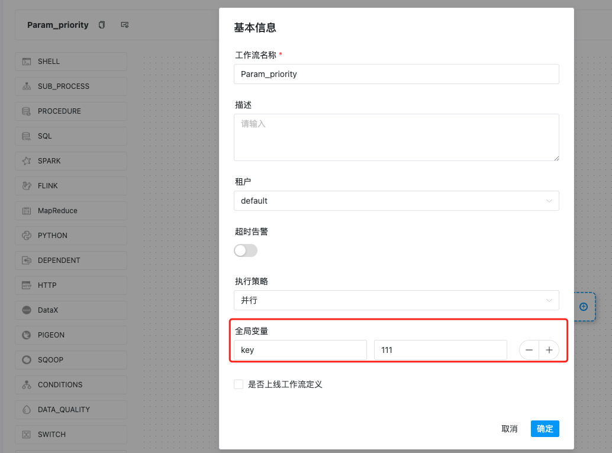612x453 pixels.
Task: Add global variable with plus button
Action: pyautogui.click(x=549, y=350)
